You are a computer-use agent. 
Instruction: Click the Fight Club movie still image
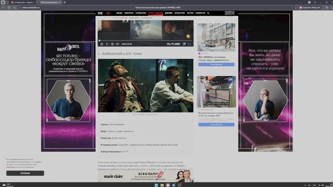click(x=145, y=86)
